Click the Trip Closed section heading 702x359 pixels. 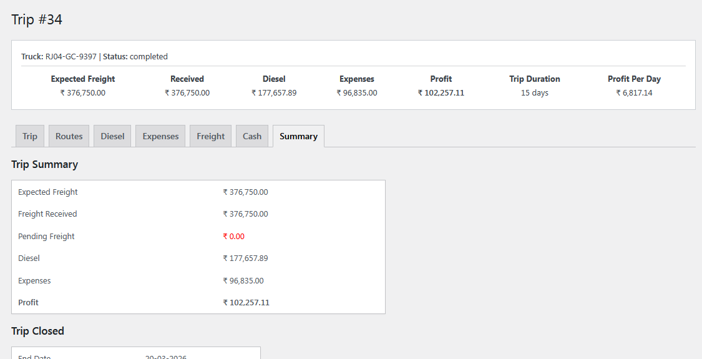pyautogui.click(x=37, y=331)
